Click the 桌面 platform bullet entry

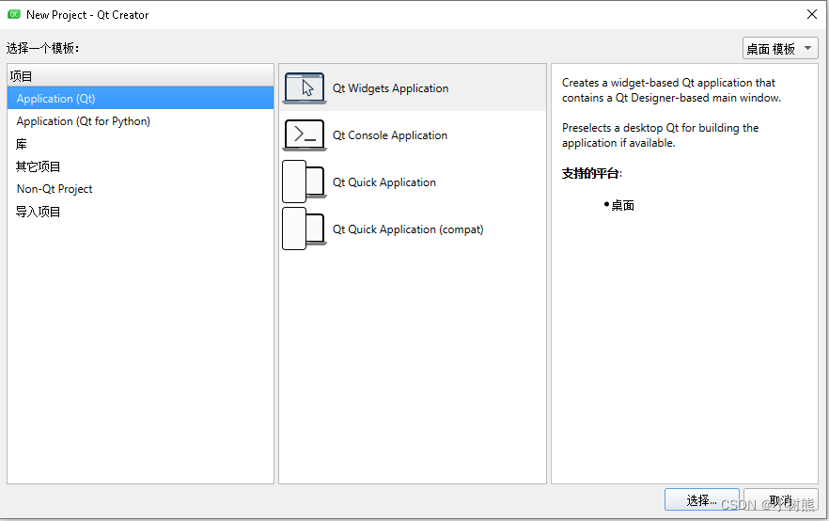coord(619,205)
